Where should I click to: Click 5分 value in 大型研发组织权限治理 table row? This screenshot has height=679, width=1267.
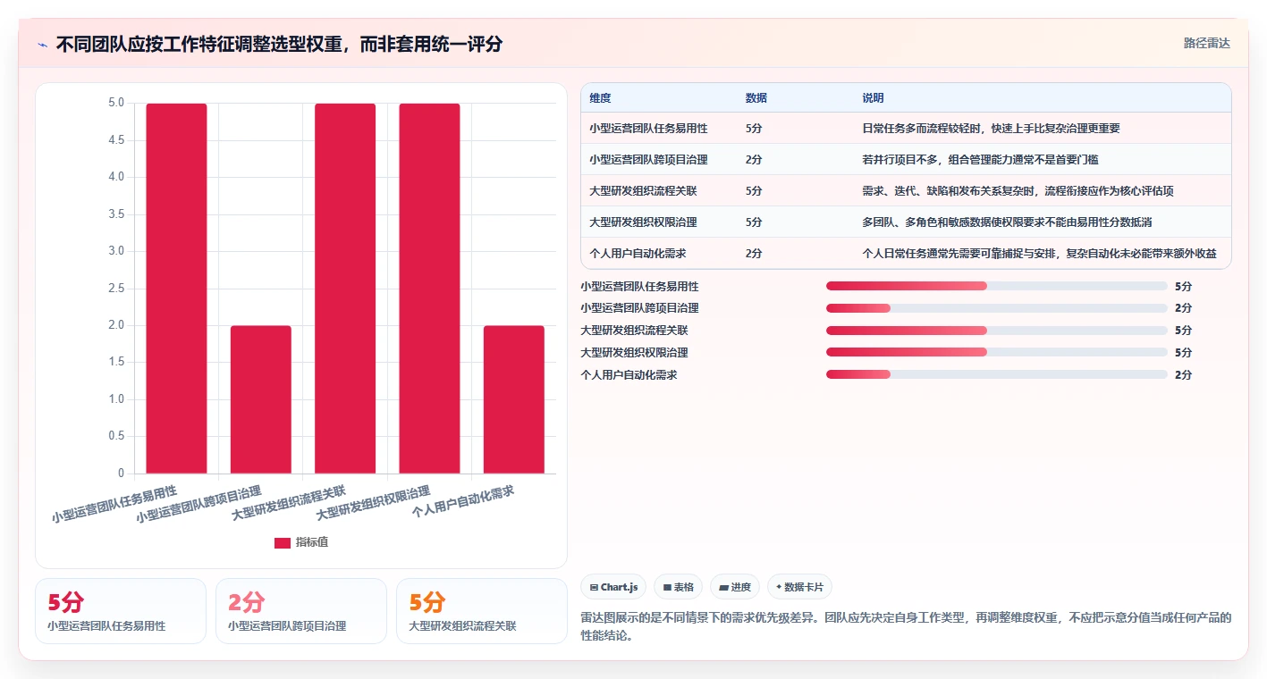pos(754,222)
